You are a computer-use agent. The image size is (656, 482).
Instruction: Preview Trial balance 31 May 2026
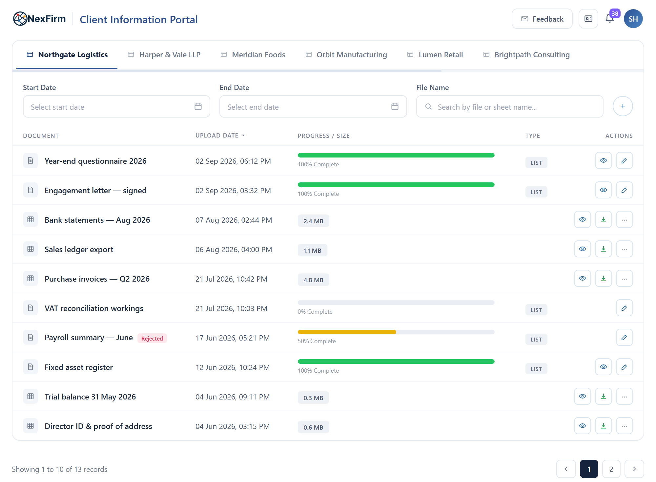583,396
